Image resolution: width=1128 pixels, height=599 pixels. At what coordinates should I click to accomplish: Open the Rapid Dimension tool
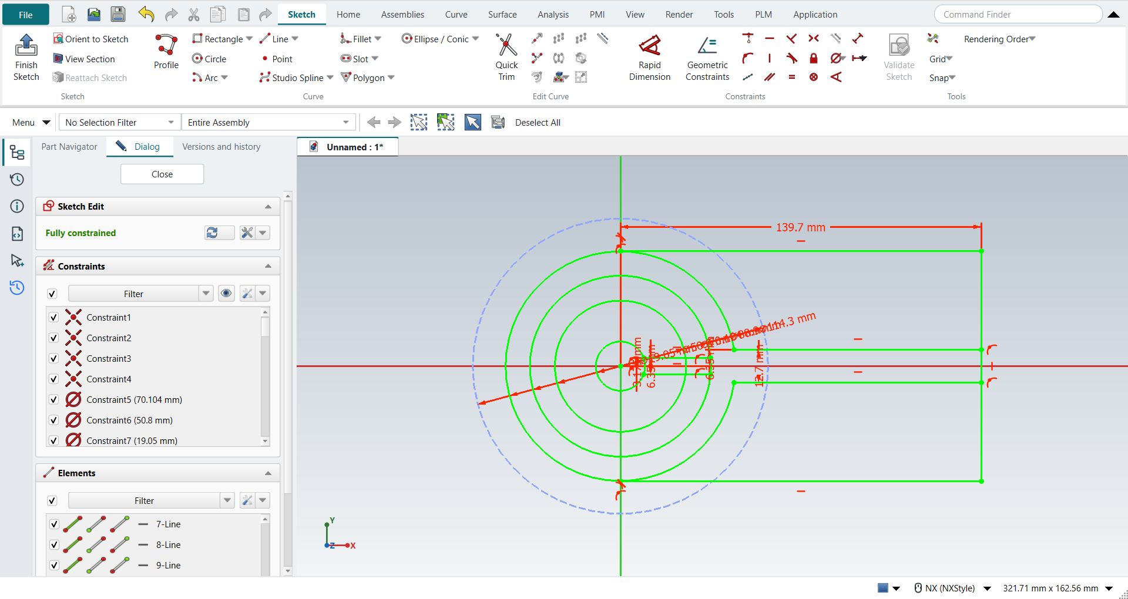[x=650, y=57]
